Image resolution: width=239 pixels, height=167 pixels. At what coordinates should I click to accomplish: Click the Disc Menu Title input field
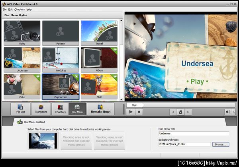[x=194, y=134]
